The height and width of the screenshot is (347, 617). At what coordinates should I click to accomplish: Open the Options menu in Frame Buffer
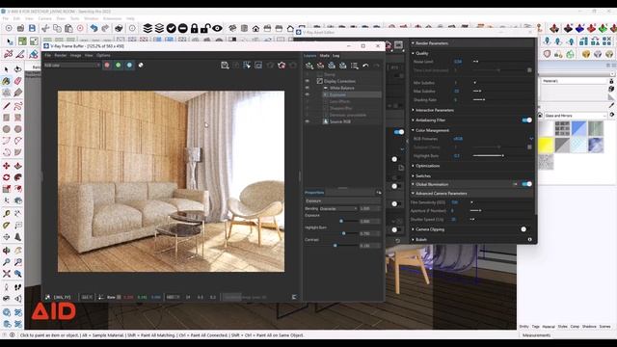[x=103, y=56]
